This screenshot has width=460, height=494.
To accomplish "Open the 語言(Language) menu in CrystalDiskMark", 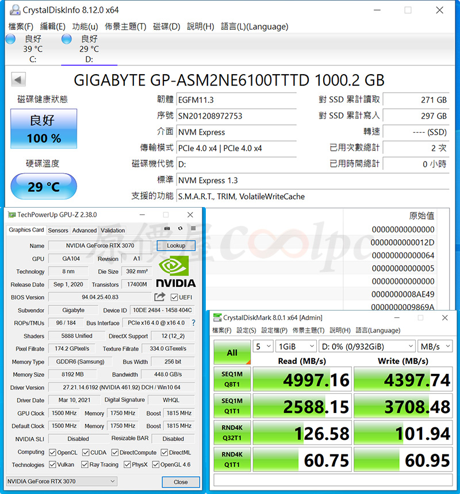I will click(x=378, y=330).
